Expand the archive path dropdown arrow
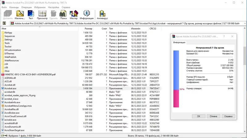The image size is (247, 138). [245, 23]
